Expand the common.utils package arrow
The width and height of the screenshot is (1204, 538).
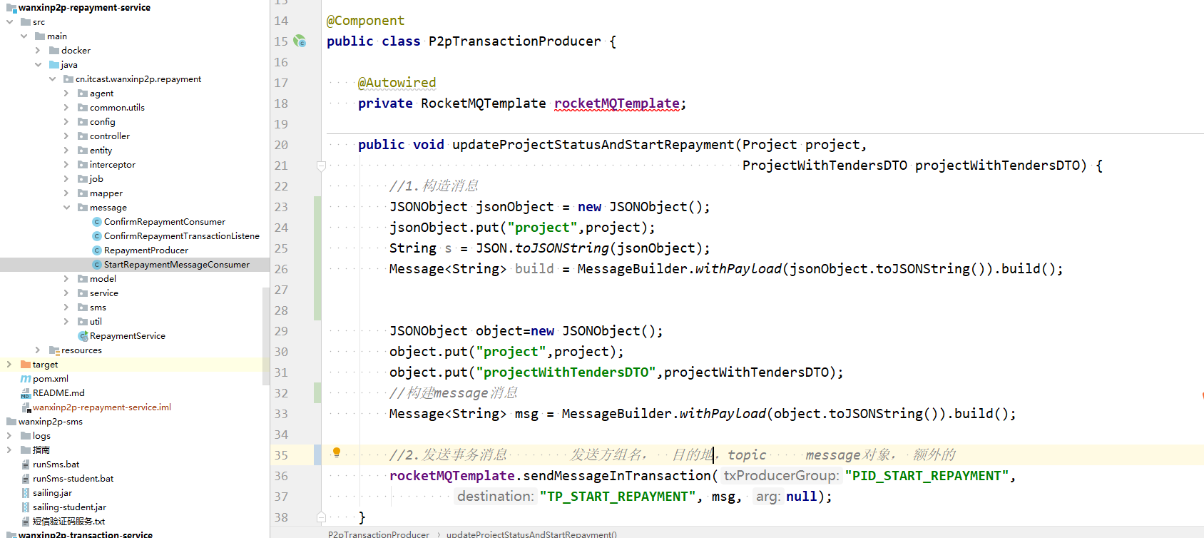click(66, 108)
